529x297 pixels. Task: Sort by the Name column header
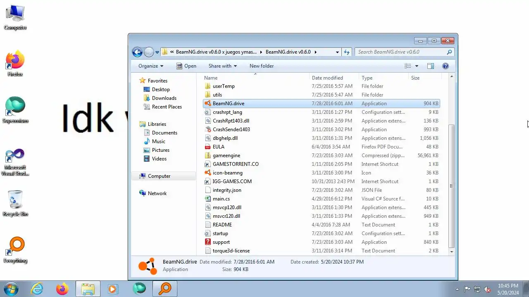pos(256,78)
